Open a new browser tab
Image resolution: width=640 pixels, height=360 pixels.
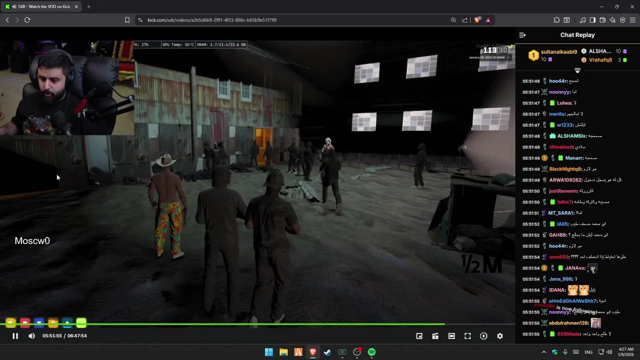pos(88,6)
